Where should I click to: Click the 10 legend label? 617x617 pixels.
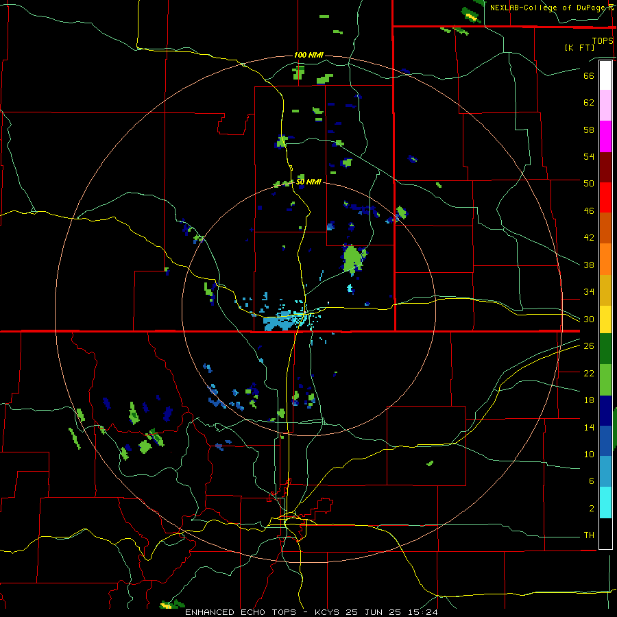589,455
